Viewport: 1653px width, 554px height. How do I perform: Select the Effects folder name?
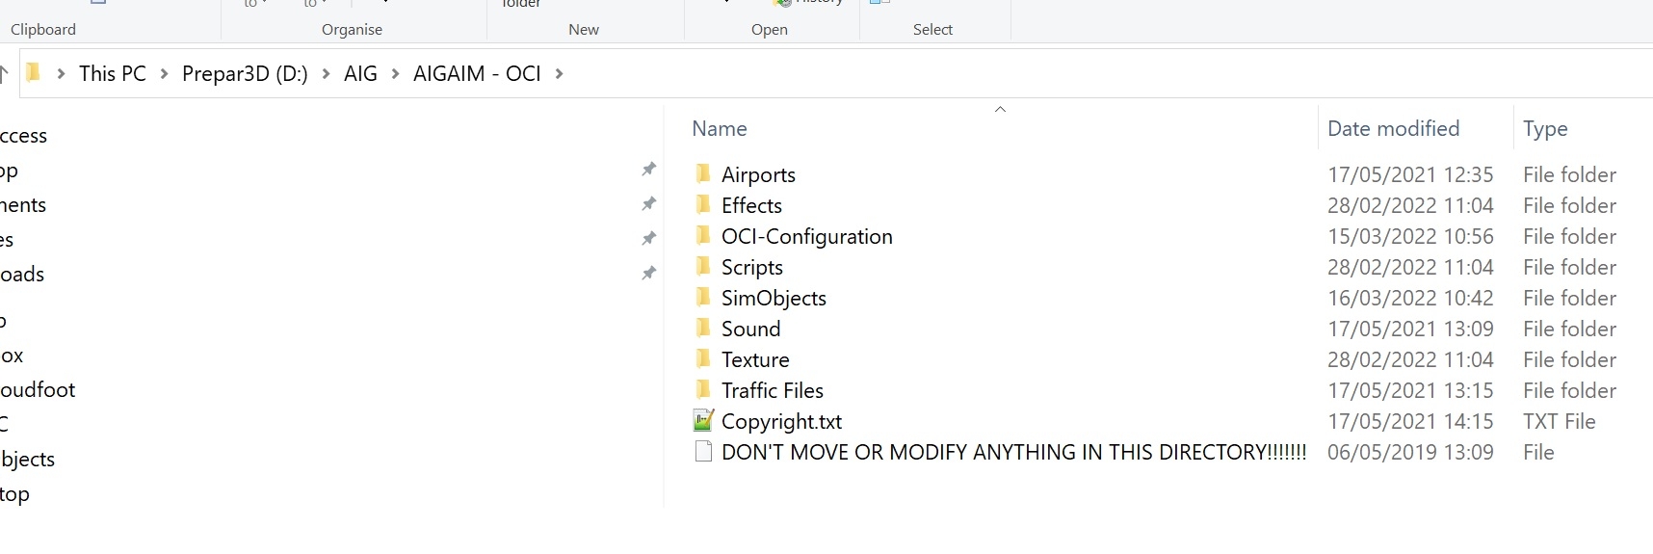click(751, 205)
